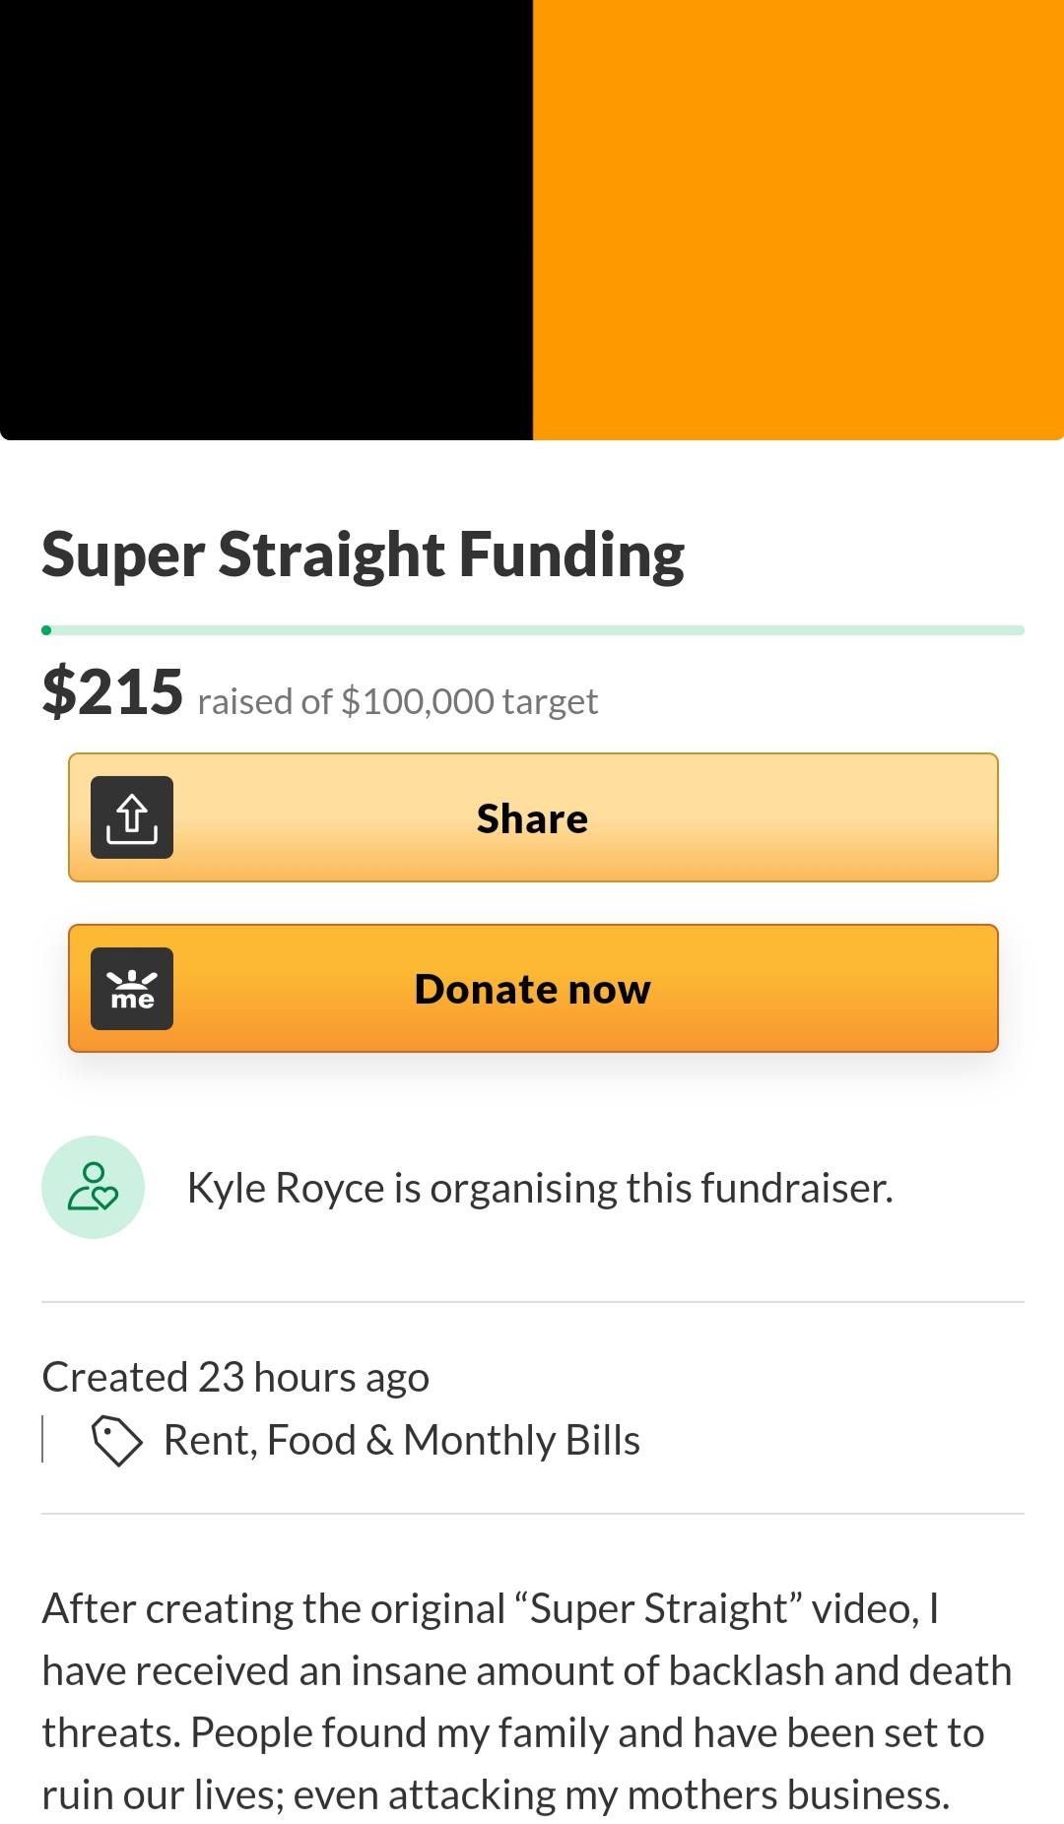Click the category tag icon

pyautogui.click(x=117, y=1441)
